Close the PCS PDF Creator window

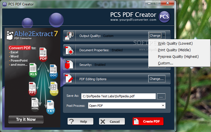[167, 3]
